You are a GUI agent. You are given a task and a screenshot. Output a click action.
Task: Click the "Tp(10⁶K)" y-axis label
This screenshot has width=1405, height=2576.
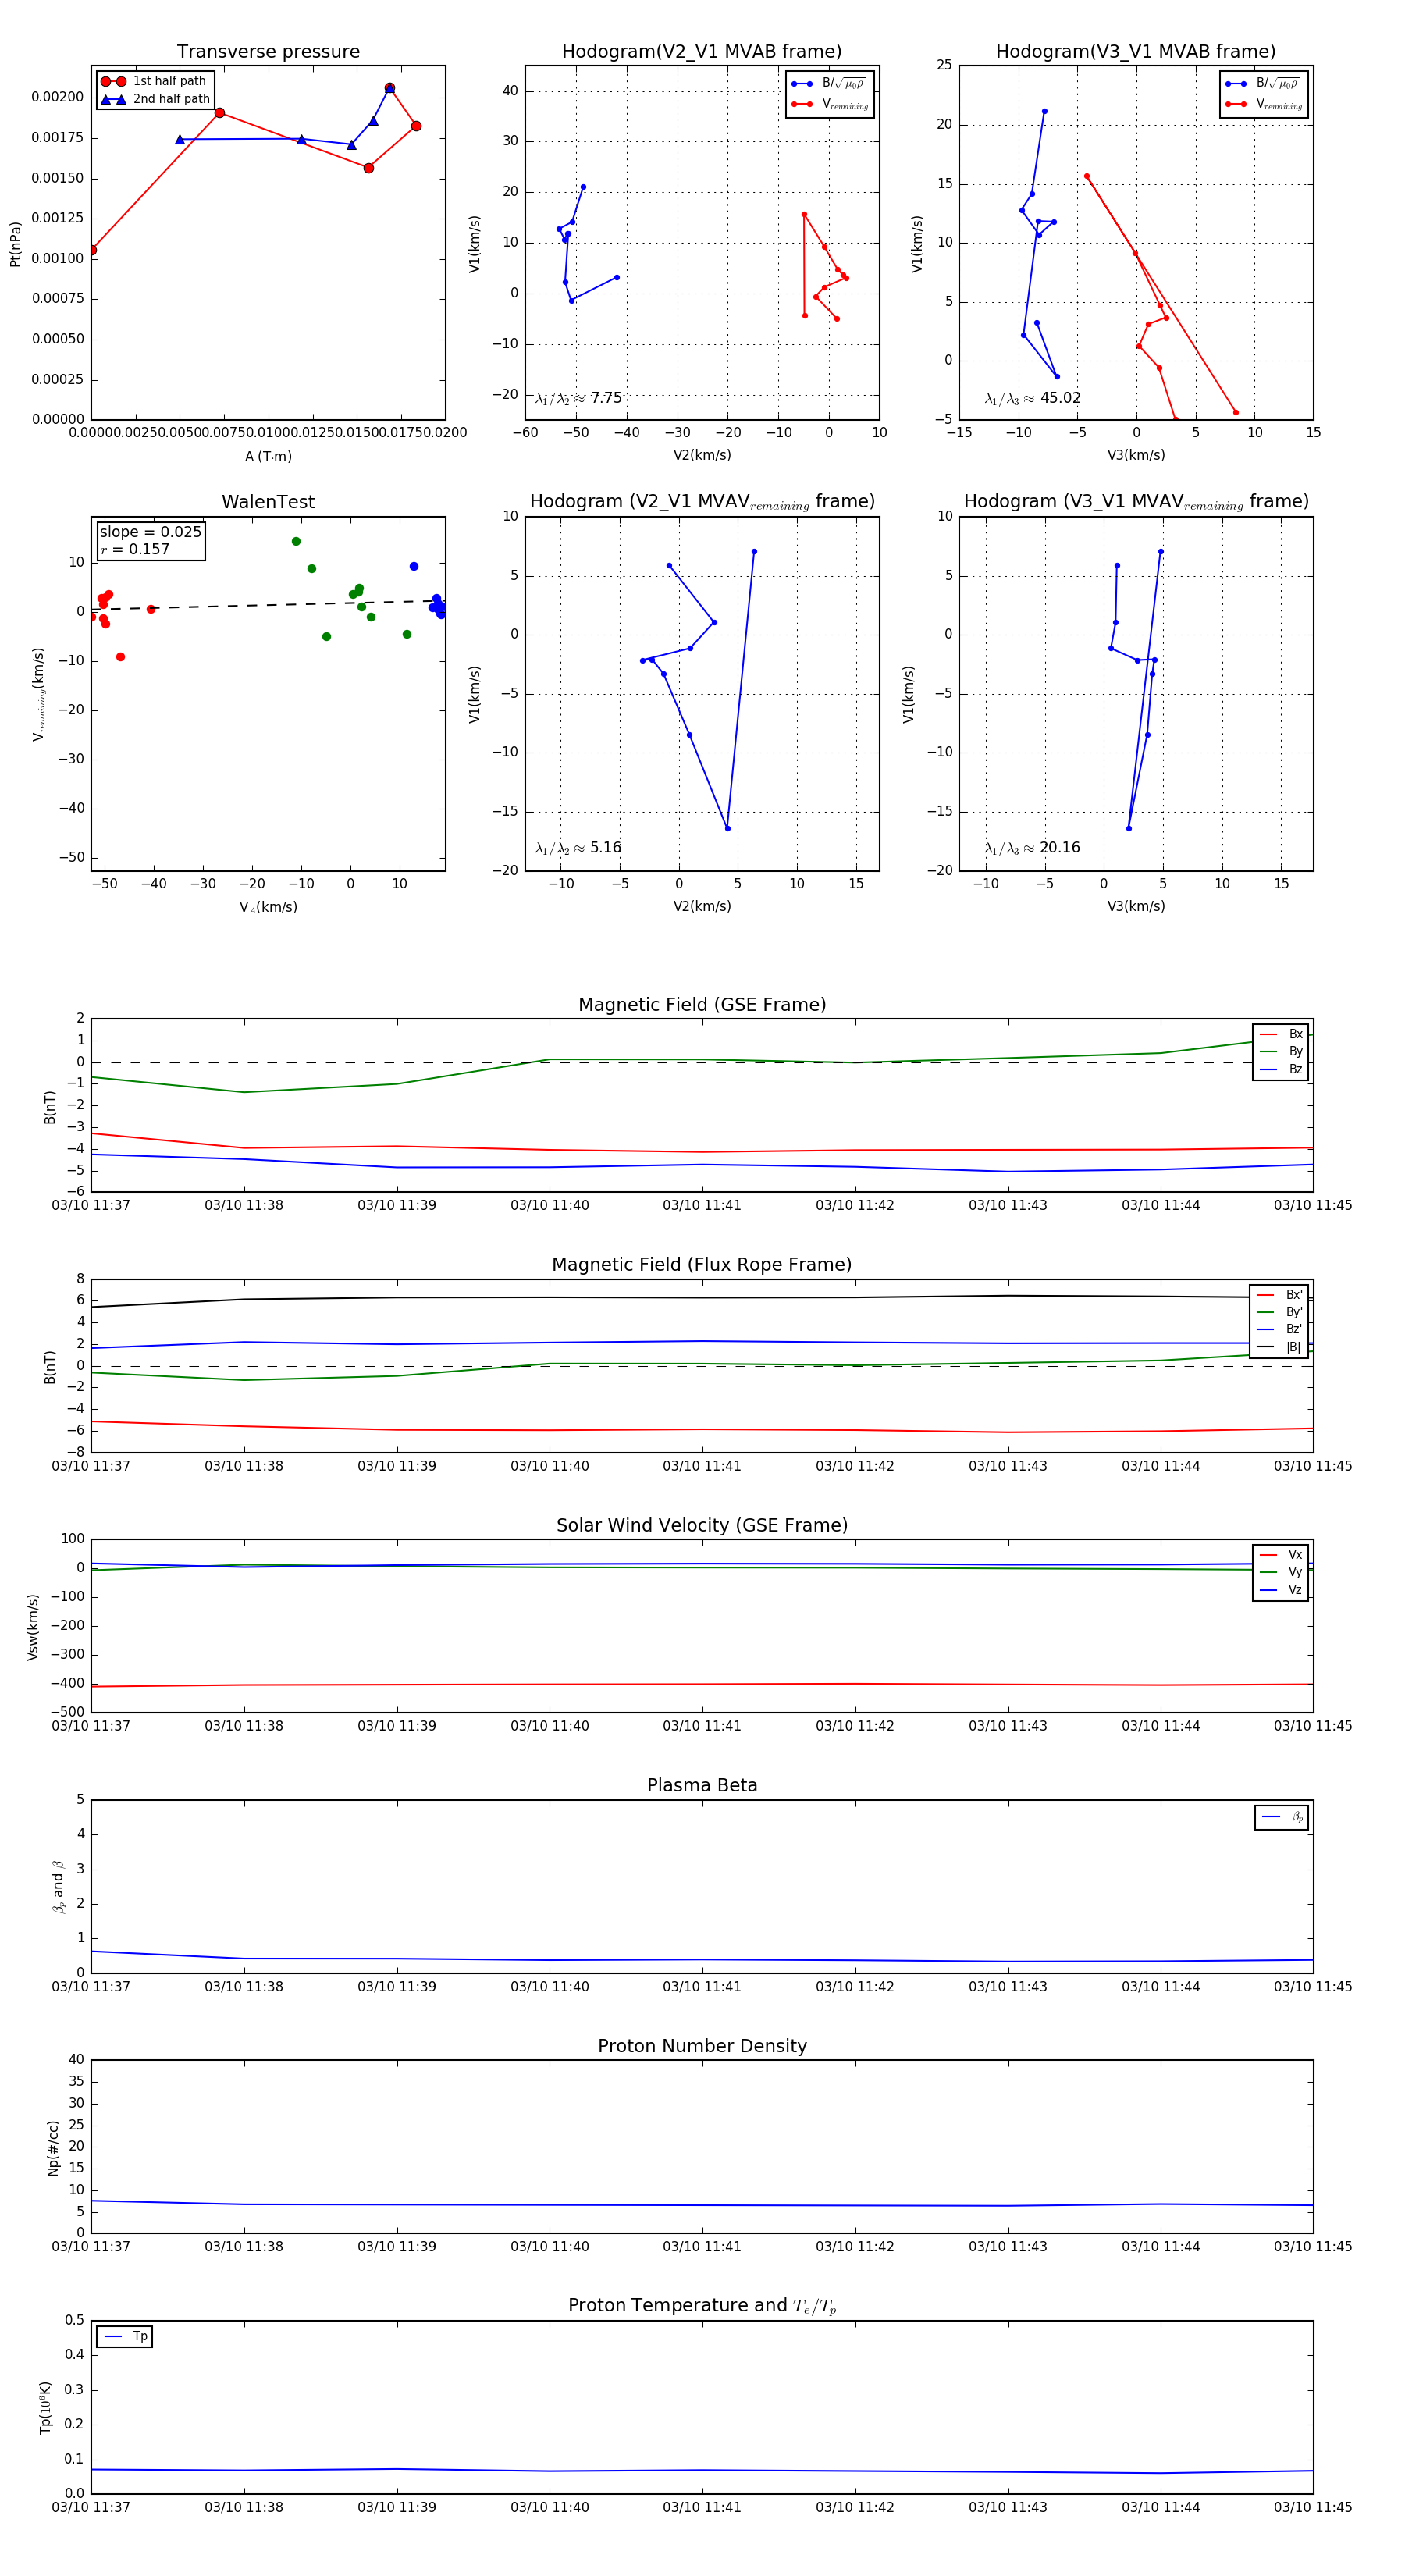[45, 2408]
